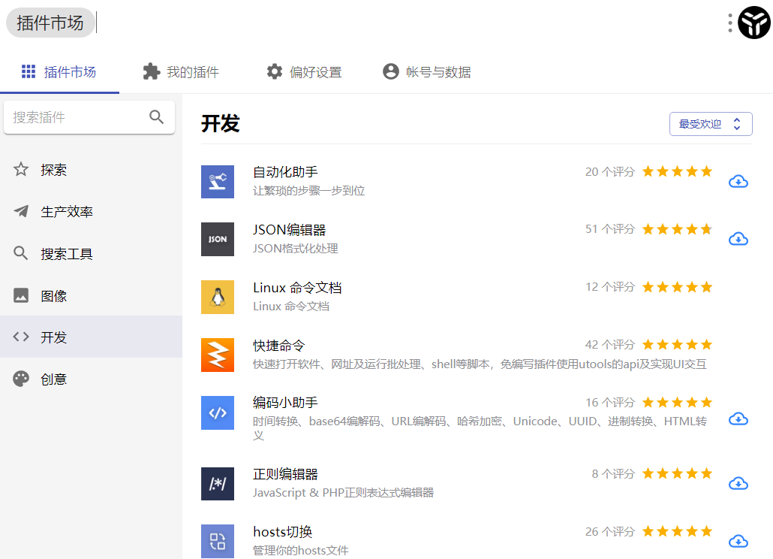Click the 26 个评分 rating count

pos(610,531)
